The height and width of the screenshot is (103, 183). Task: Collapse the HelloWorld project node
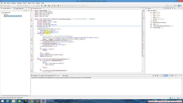[x=1, y=13]
